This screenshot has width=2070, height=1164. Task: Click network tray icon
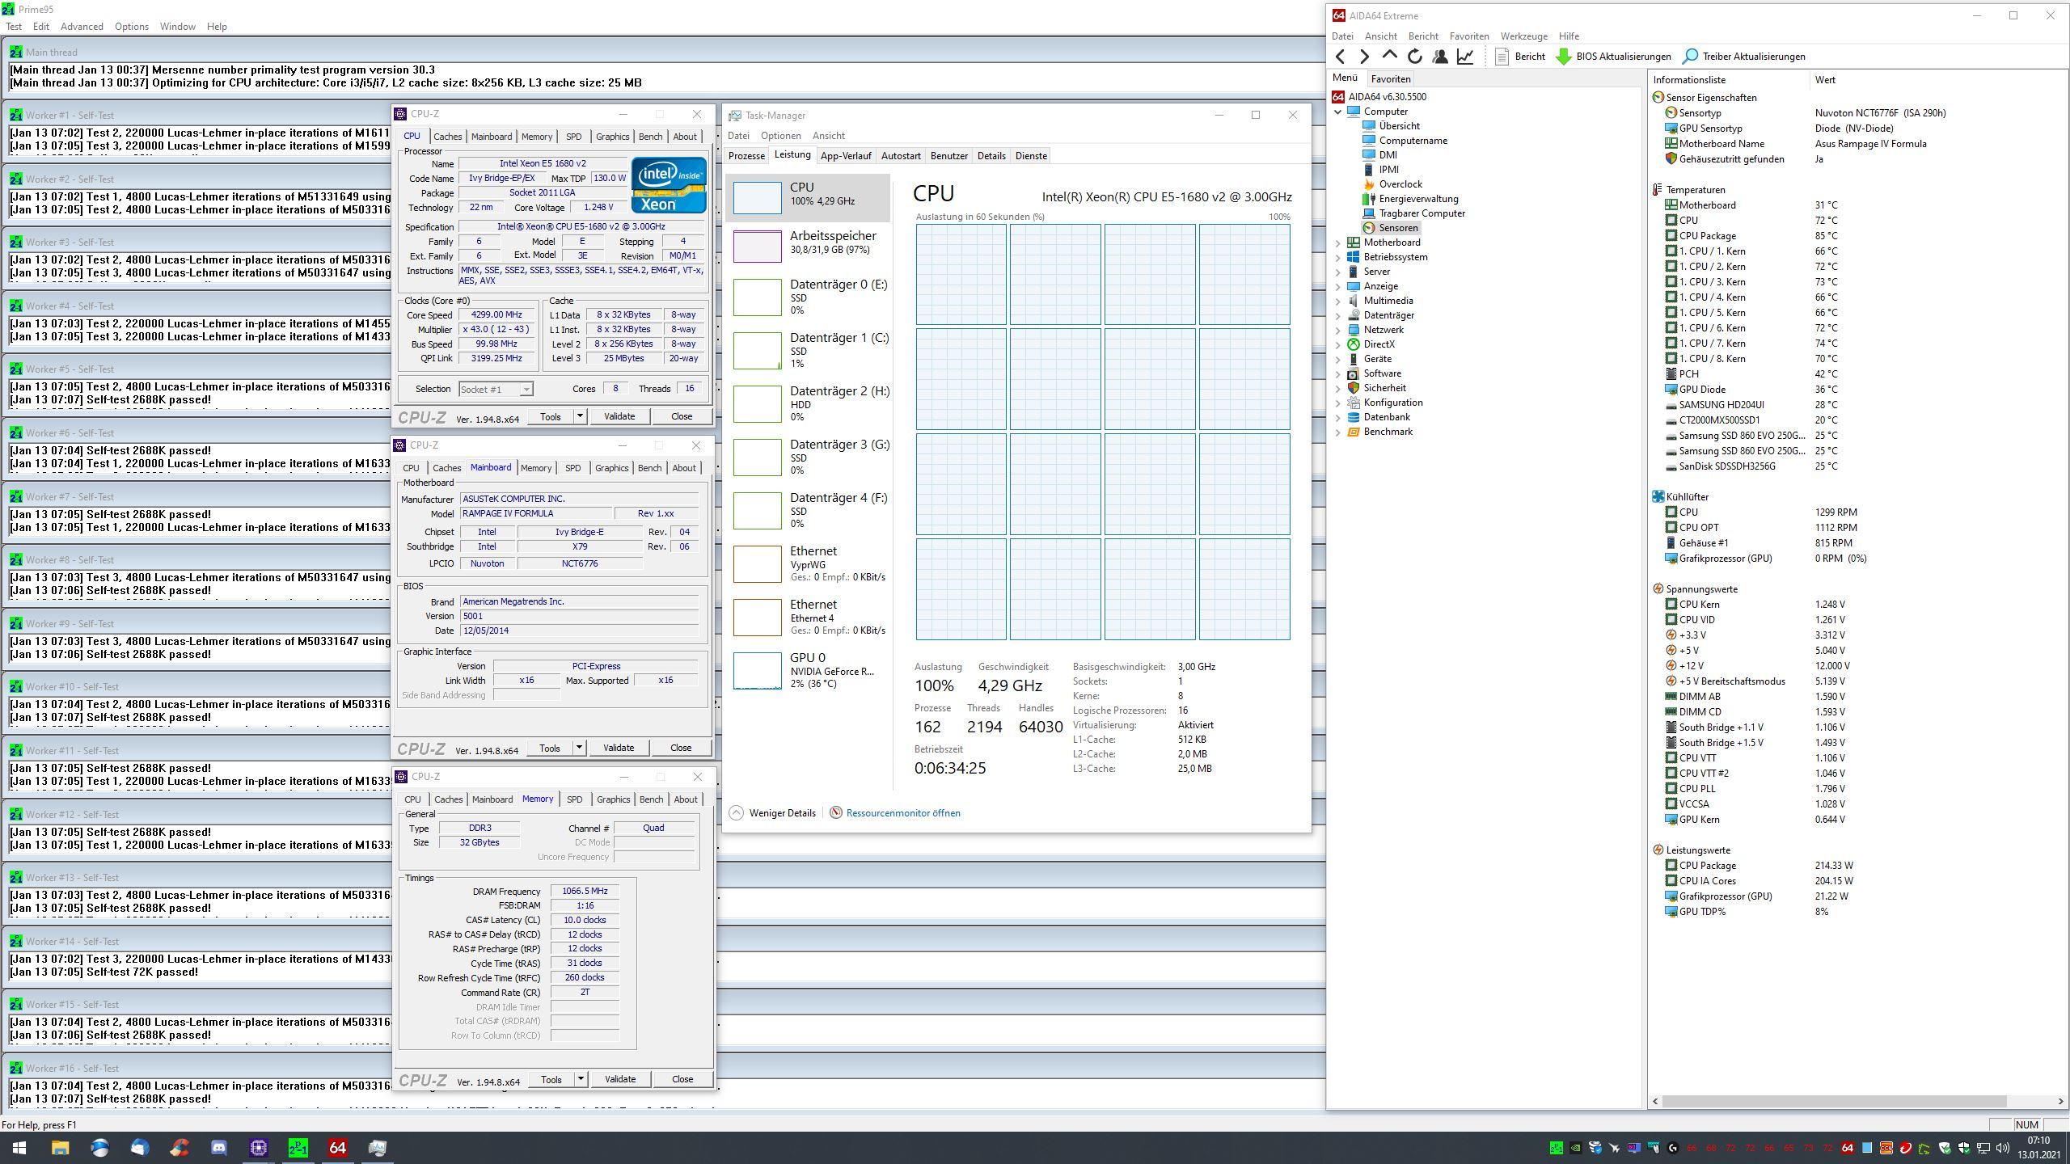point(1983,1148)
